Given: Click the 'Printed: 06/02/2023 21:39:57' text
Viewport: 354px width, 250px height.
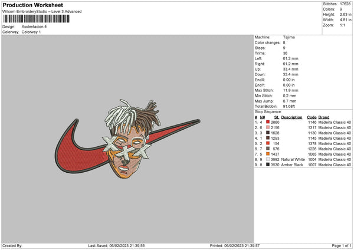Looking at the screenshot, I should click(x=235, y=245).
